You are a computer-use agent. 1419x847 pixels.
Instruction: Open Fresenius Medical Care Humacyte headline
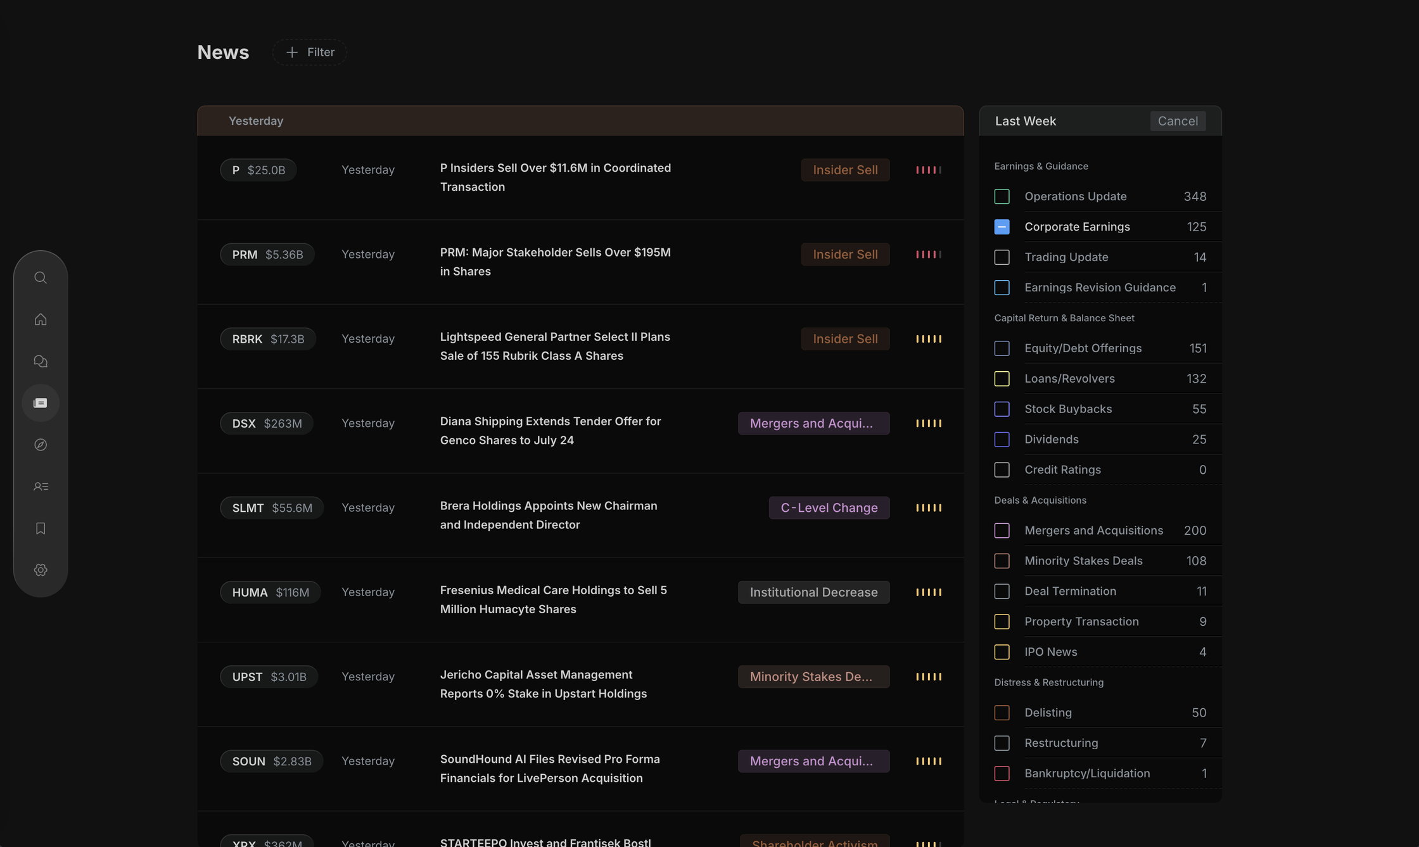click(x=554, y=600)
